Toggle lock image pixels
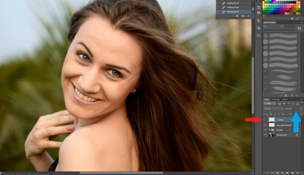The image size is (304, 175). click(x=275, y=114)
